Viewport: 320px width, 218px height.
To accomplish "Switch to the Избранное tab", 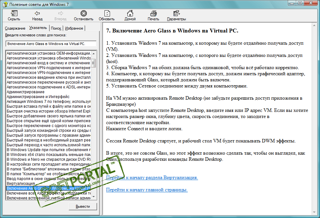I will pos(74,28).
